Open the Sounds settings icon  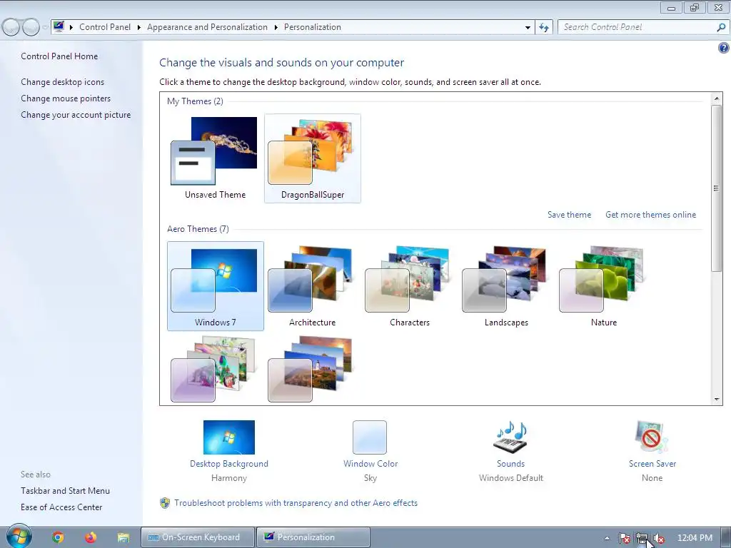[x=510, y=437]
